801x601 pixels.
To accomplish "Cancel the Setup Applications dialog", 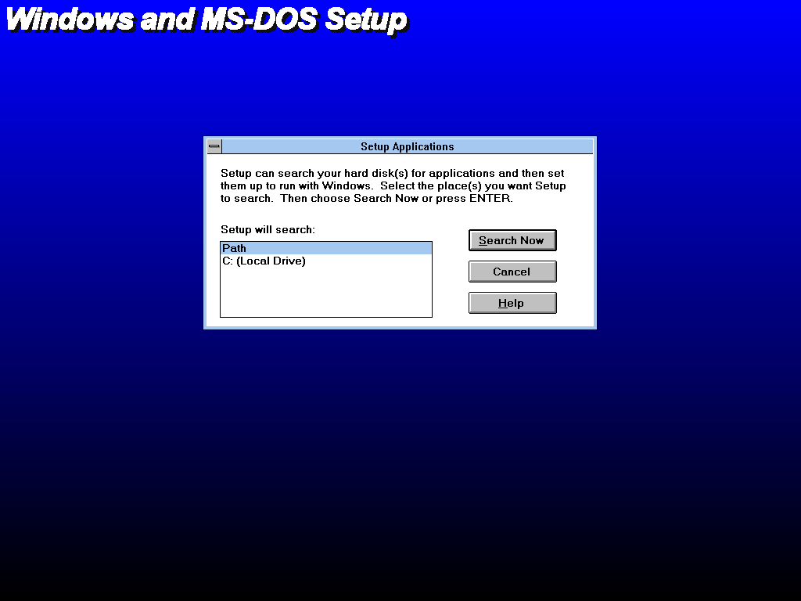I will [512, 272].
